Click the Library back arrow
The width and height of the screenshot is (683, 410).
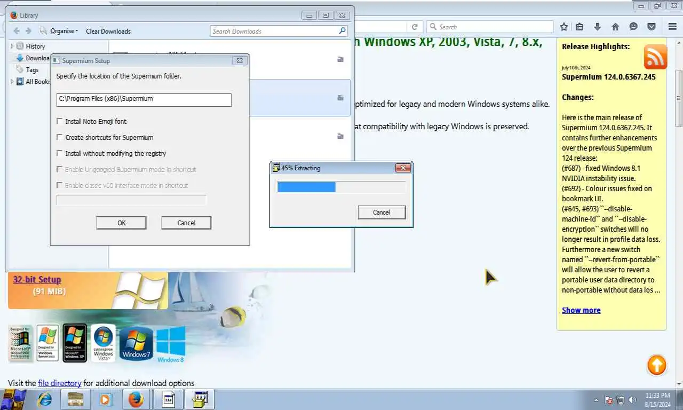(x=17, y=31)
